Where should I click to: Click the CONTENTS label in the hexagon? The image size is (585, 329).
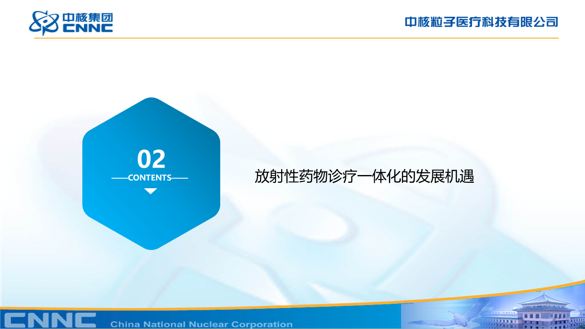point(150,178)
